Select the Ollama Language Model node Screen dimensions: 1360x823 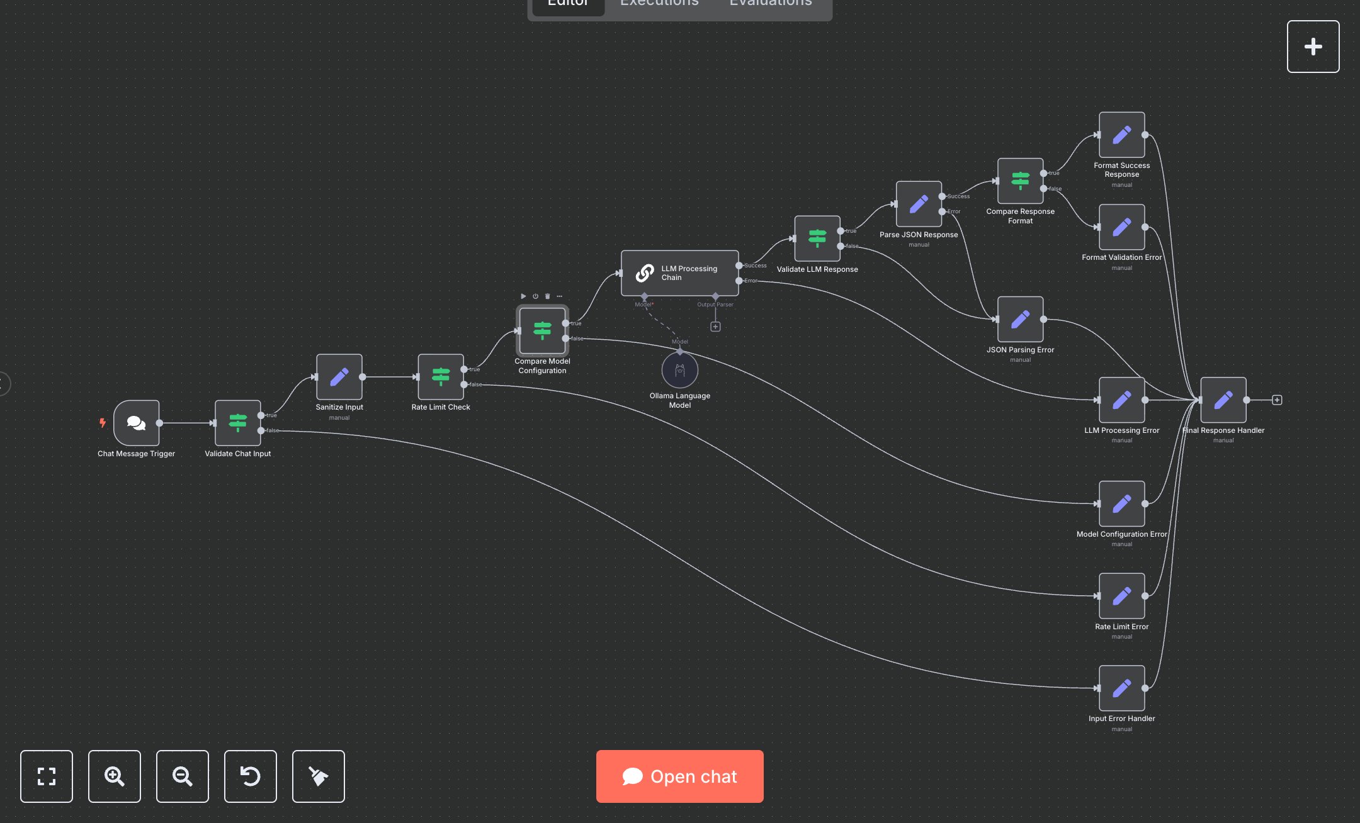(x=679, y=371)
